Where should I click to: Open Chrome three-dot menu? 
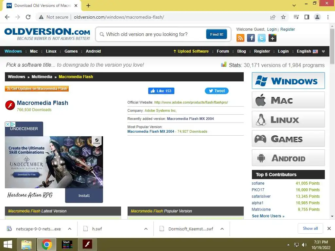point(328,17)
